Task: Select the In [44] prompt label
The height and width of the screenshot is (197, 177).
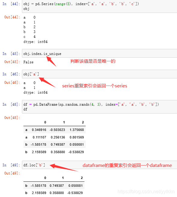Action: 11,4
